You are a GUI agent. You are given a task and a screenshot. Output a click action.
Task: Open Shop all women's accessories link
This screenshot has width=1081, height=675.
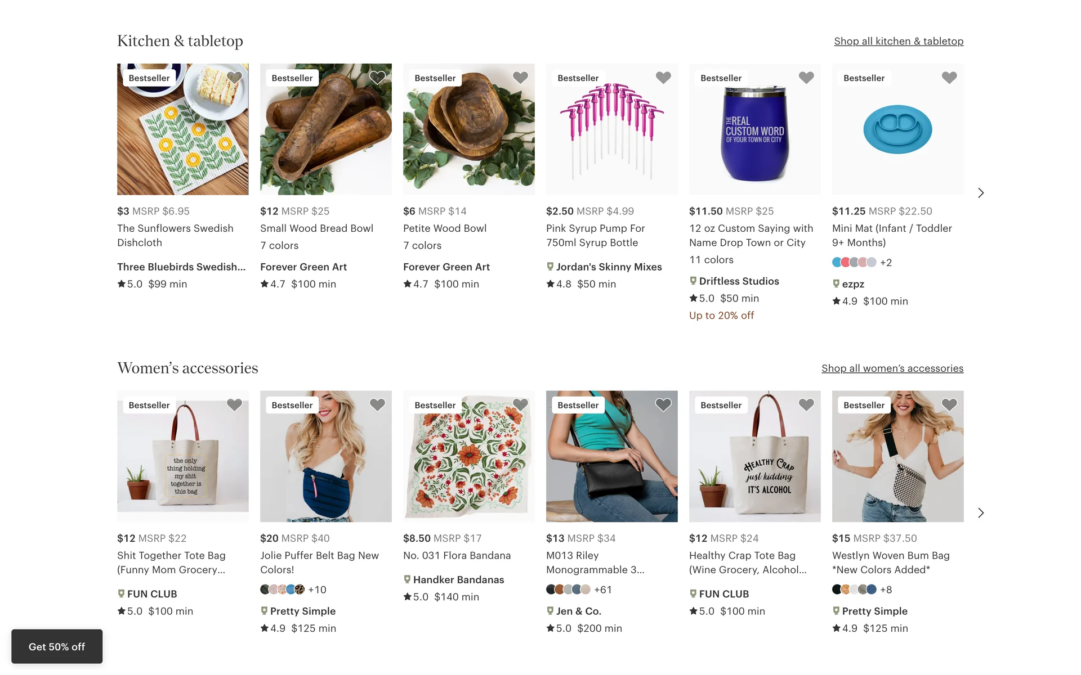click(x=892, y=368)
